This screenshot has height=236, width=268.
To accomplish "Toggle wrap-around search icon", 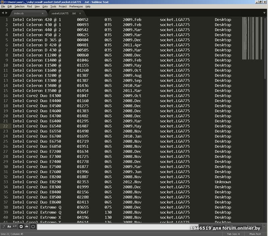I will coord(21,227).
